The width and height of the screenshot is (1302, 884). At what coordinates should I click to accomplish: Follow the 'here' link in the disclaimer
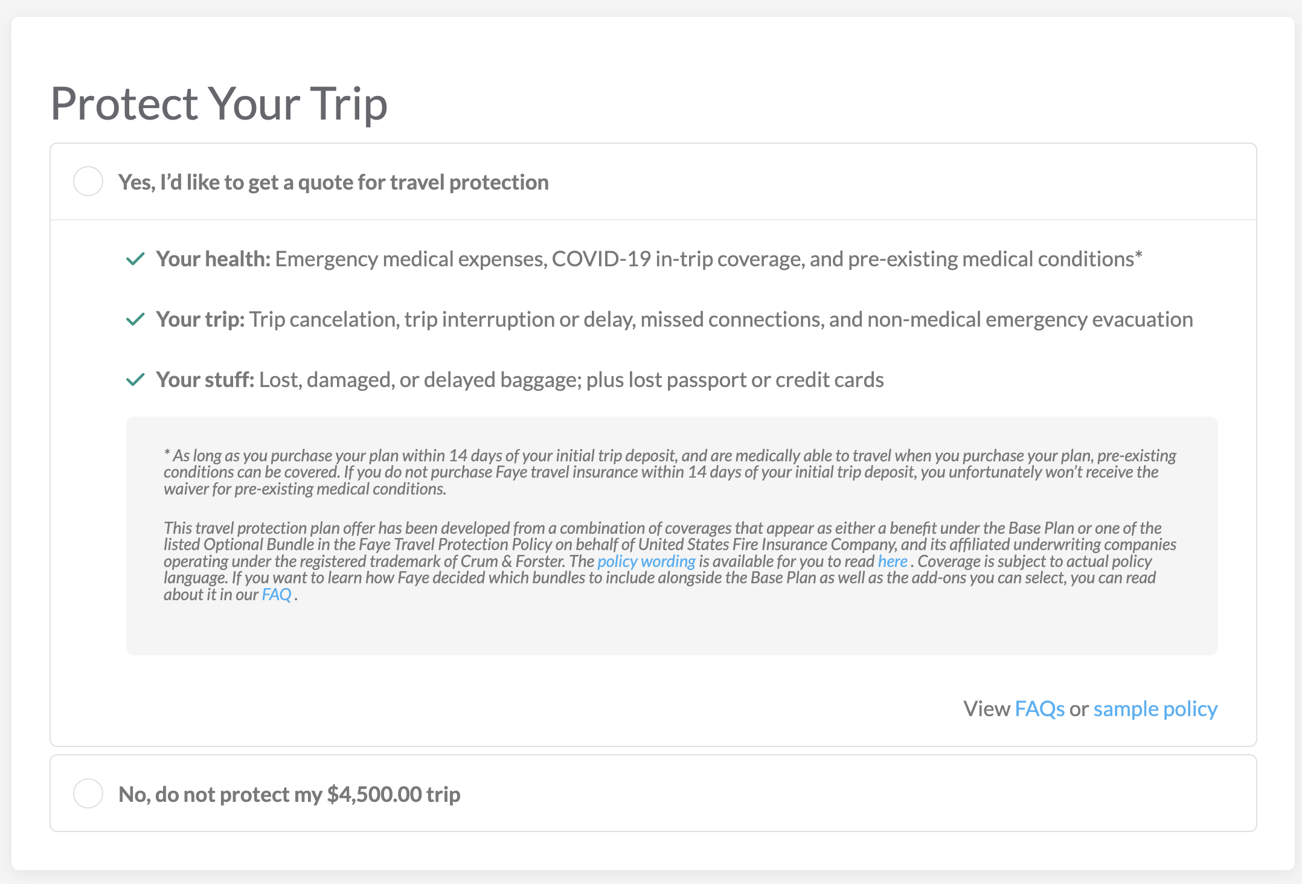click(893, 562)
